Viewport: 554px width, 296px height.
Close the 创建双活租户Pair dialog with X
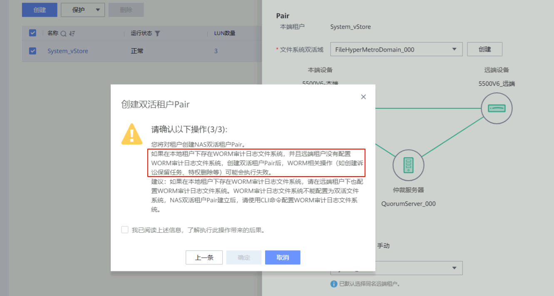point(363,97)
